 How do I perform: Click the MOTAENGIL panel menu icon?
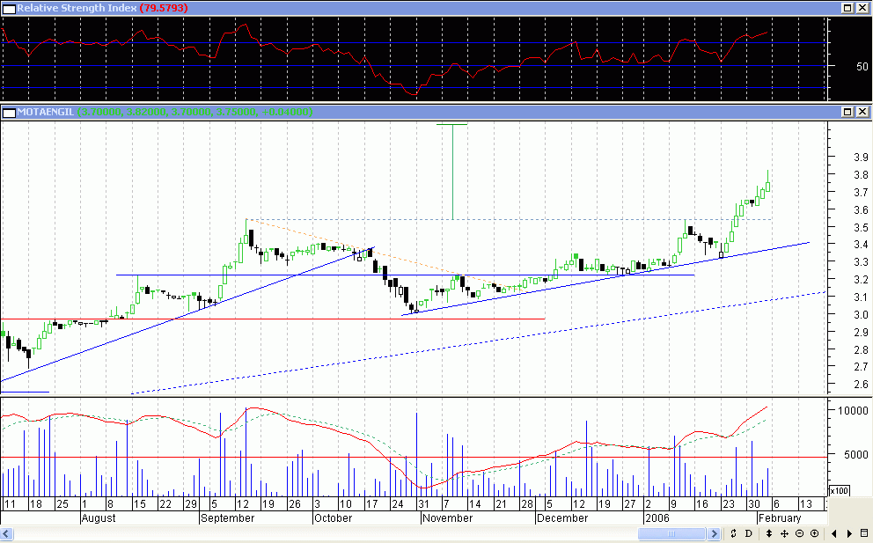(9, 113)
